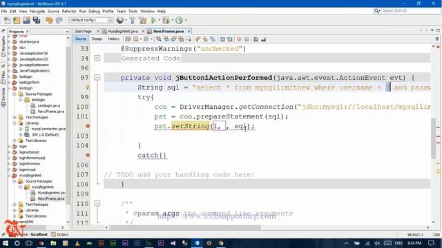Click the Open Project toolbar icon
Image resolution: width=442 pixels, height=248 pixels.
[x=26, y=20]
